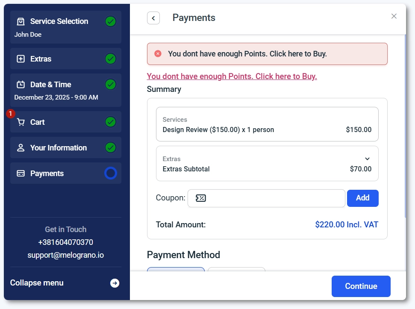Open the Your Information step

59,148
